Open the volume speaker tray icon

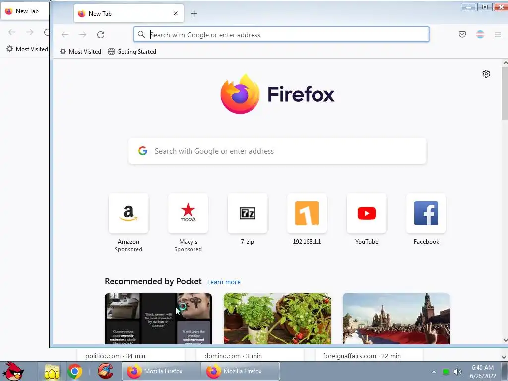(x=457, y=372)
